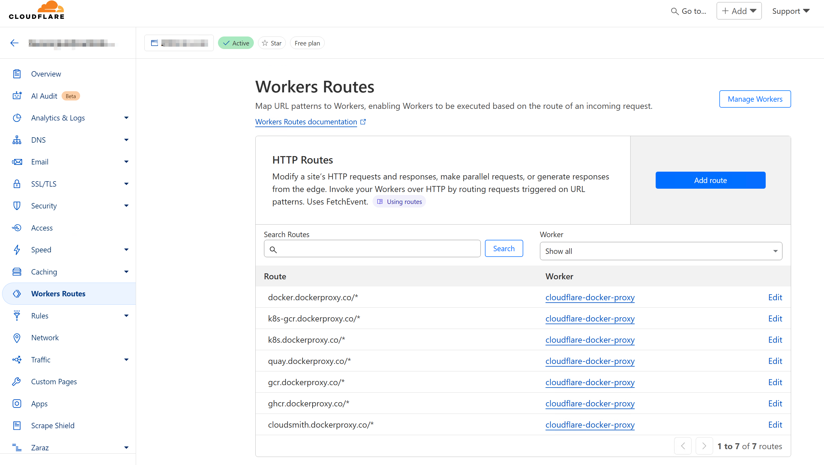
Task: Edit the cloudsmith.dockerproxy.co route
Action: (775, 425)
